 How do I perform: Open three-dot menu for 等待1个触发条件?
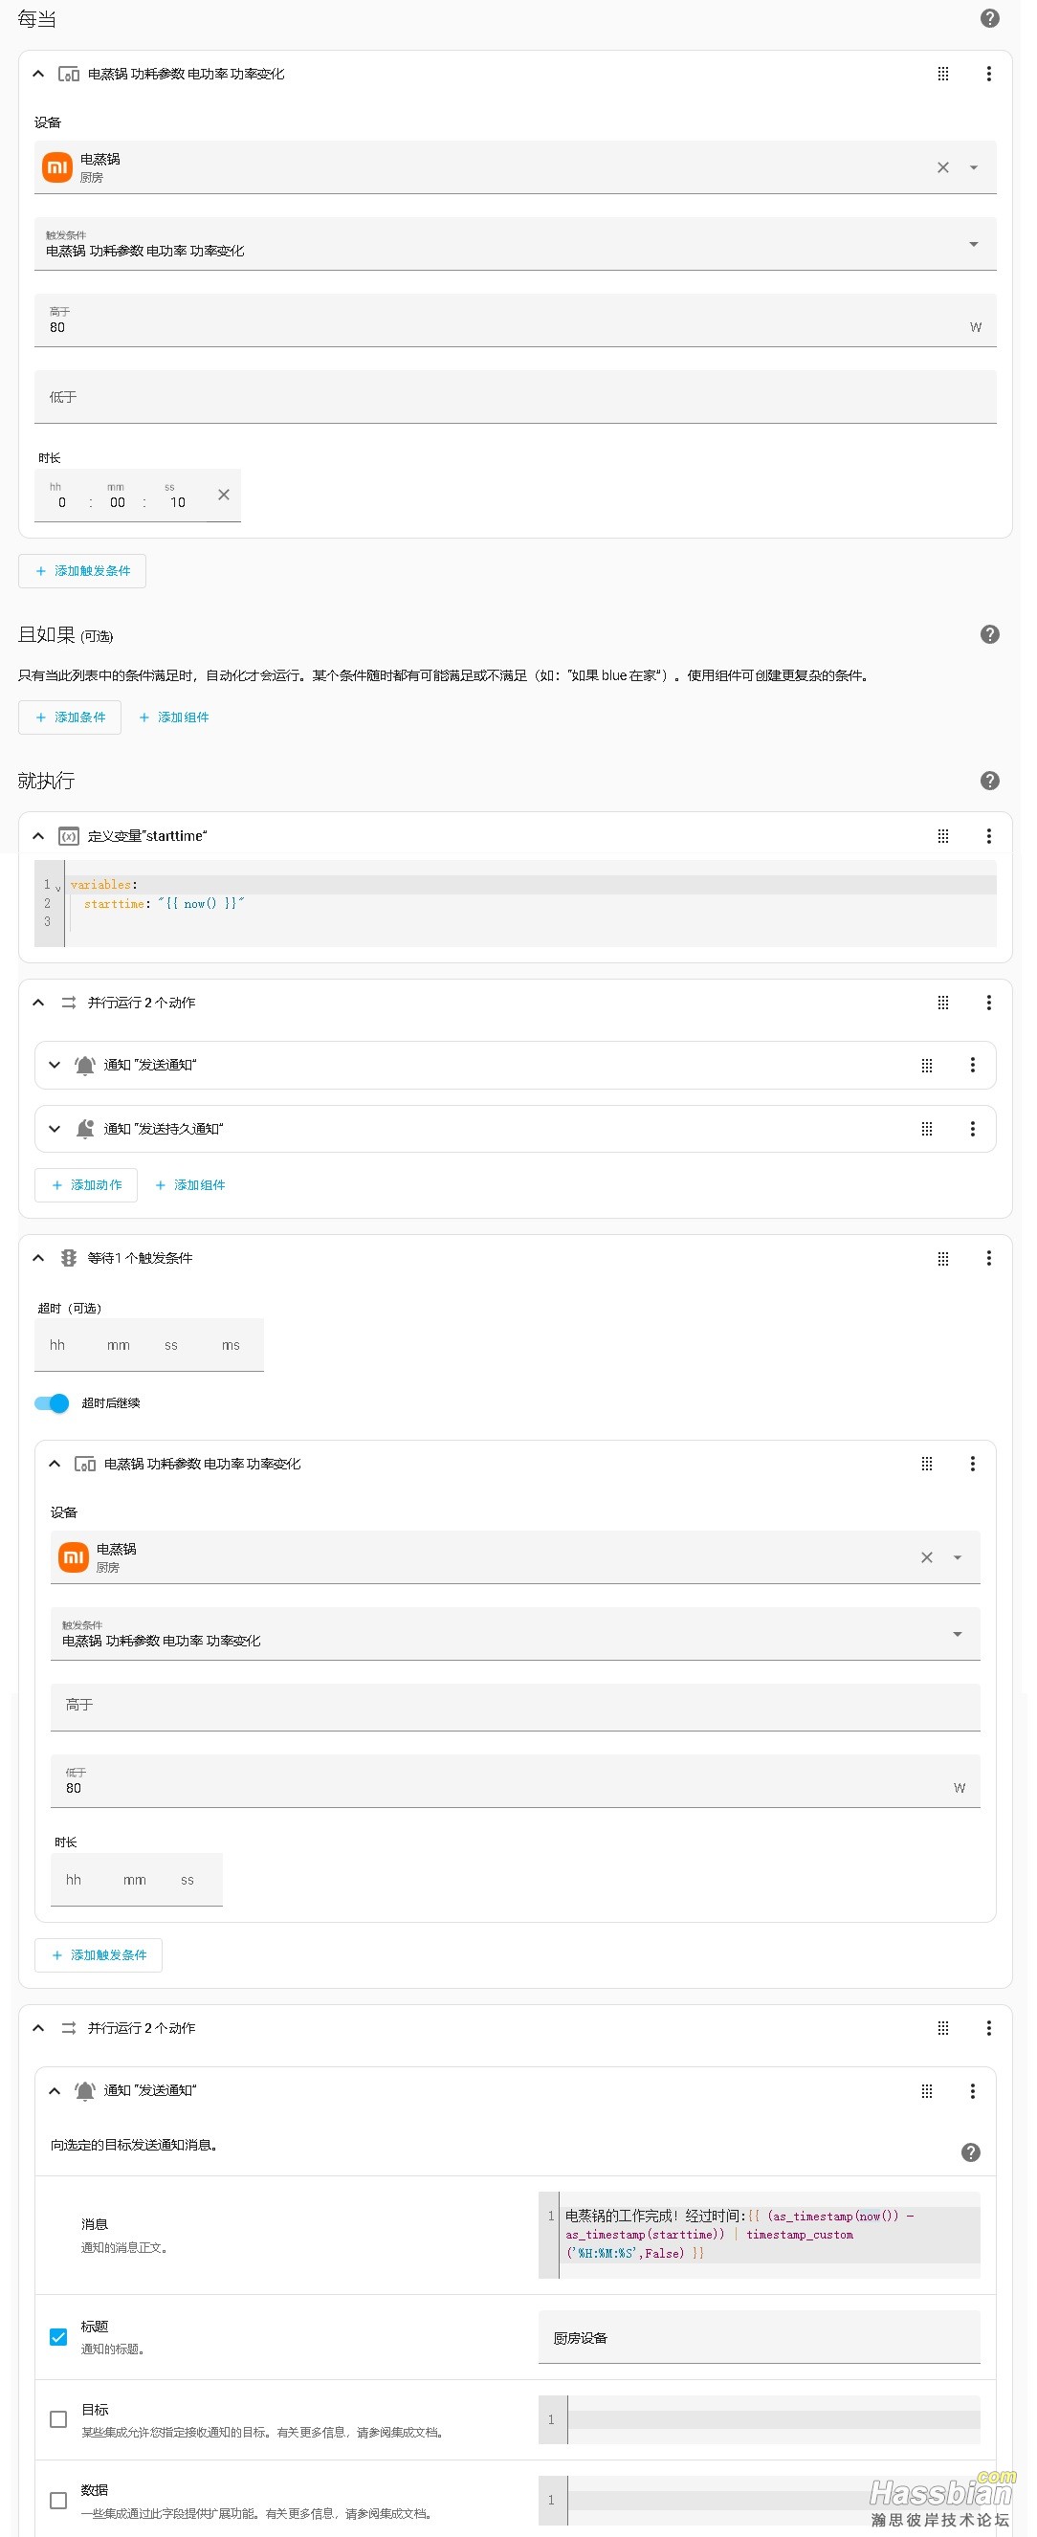[989, 1259]
